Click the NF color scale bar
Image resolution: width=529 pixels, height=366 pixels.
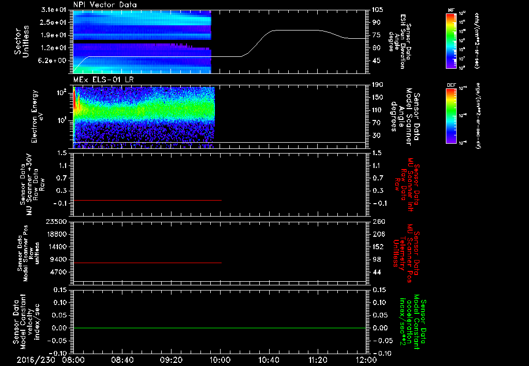451,41
